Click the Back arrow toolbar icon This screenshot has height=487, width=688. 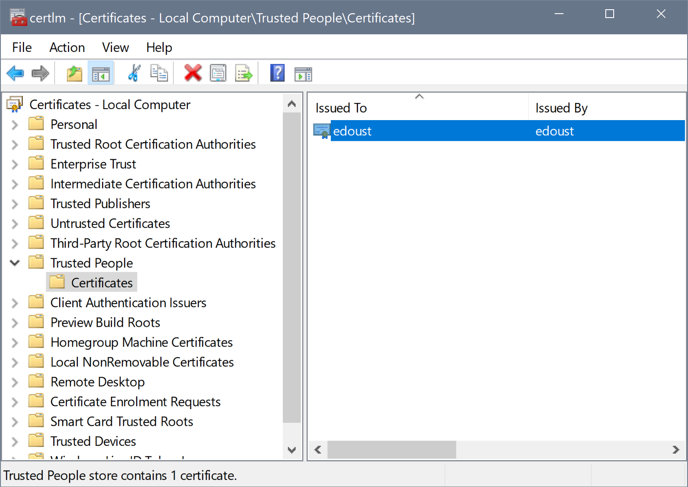click(15, 73)
